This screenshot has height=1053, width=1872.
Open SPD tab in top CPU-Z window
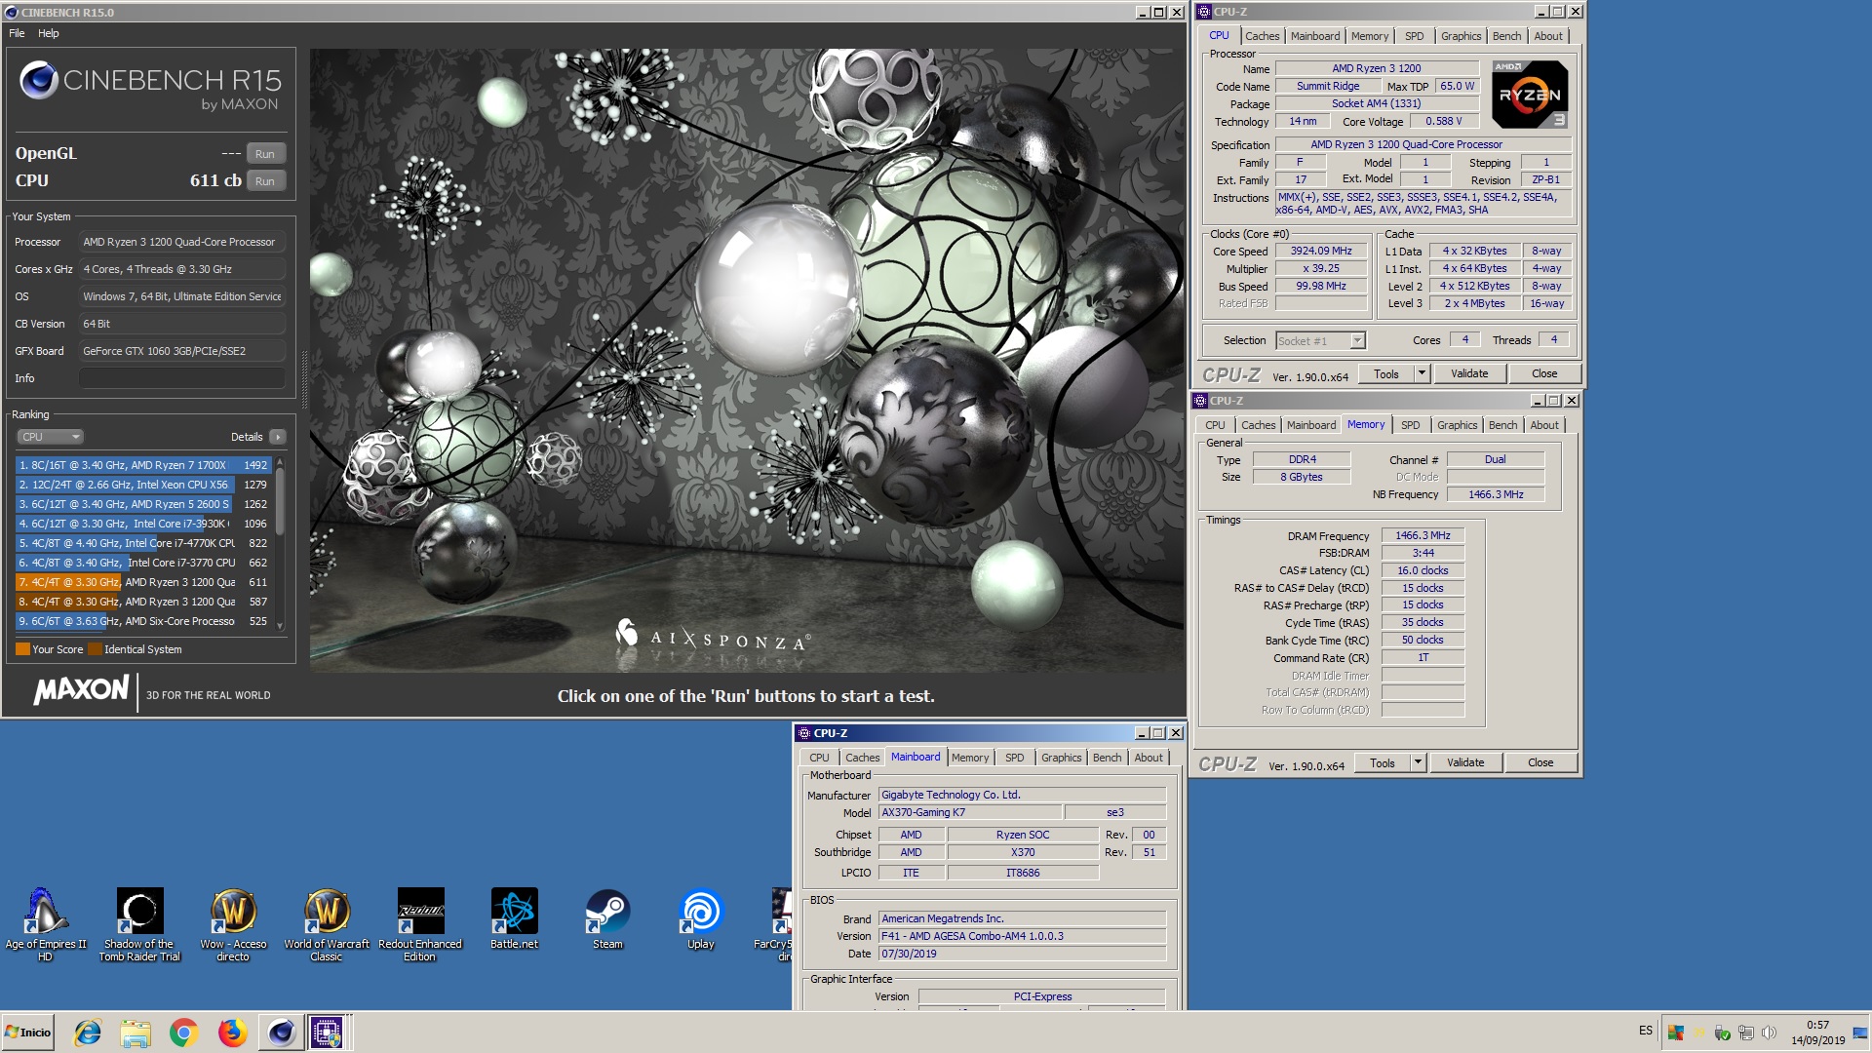tap(1414, 36)
